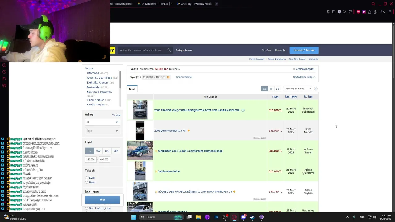Open the İl province dropdown
395x222 pixels.
pos(102,122)
